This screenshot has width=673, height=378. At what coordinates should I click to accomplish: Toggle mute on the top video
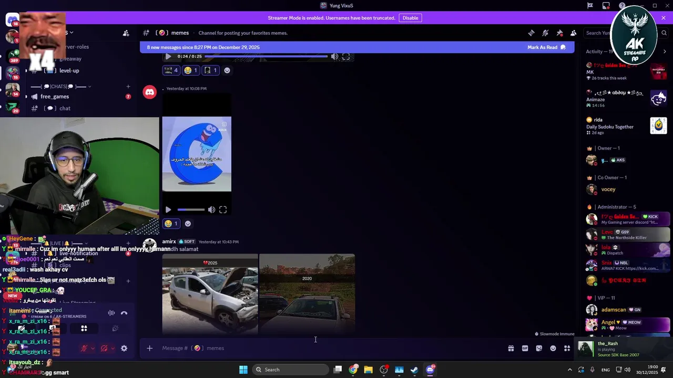click(334, 56)
